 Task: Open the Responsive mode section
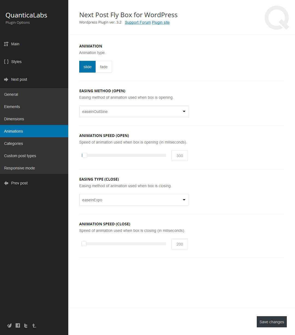coord(20,168)
